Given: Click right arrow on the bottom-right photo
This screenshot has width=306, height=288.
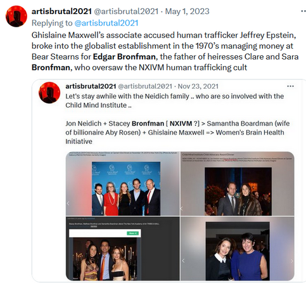Looking at the screenshot, I should [291, 261].
